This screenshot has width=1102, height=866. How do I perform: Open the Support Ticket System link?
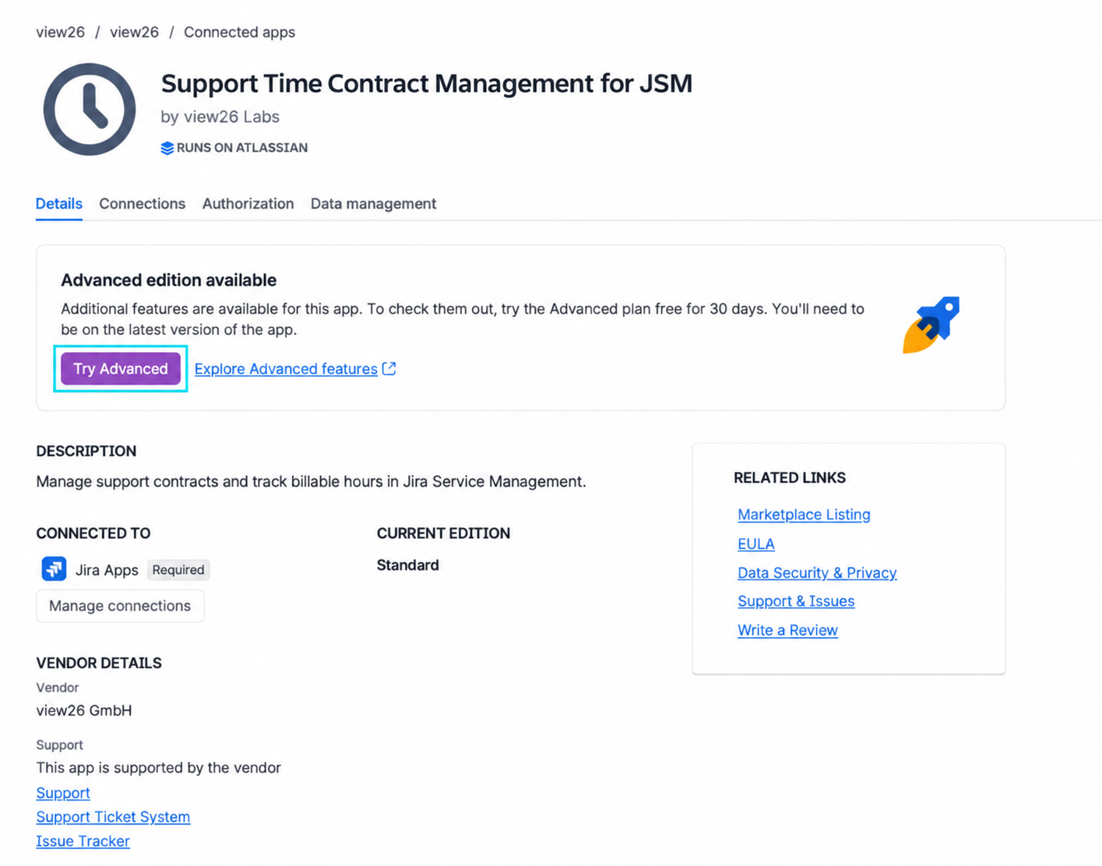point(113,817)
